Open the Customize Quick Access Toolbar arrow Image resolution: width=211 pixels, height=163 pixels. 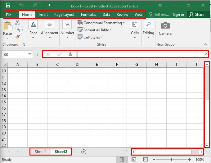(x=49, y=5)
